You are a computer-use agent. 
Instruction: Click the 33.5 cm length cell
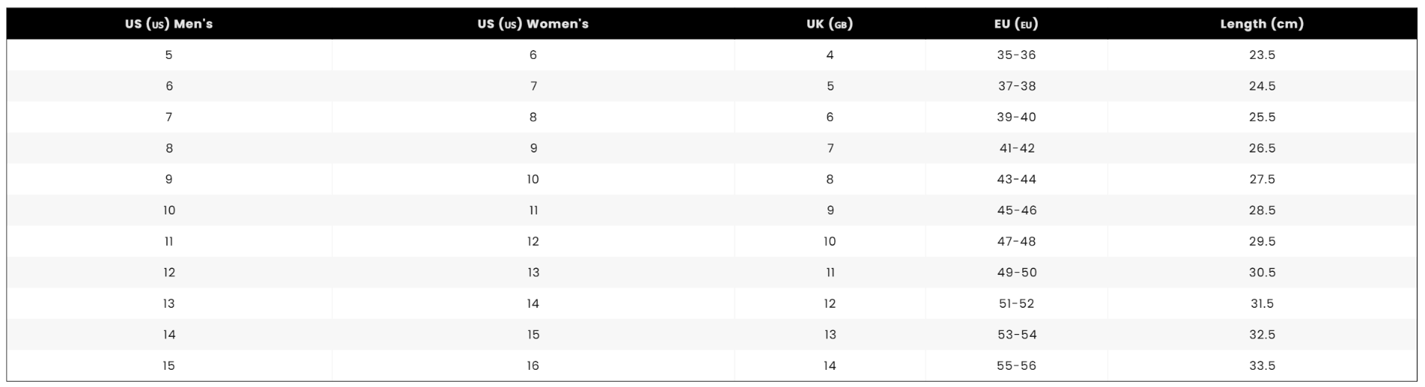tap(1262, 366)
